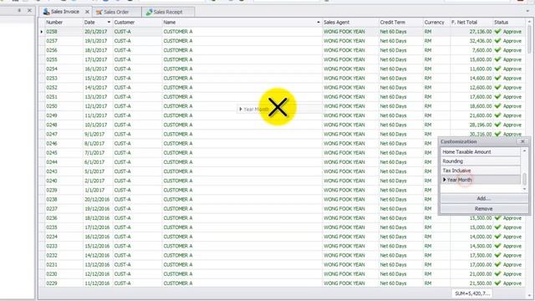Click the Credit Term column header
This screenshot has width=535, height=301.
point(400,23)
